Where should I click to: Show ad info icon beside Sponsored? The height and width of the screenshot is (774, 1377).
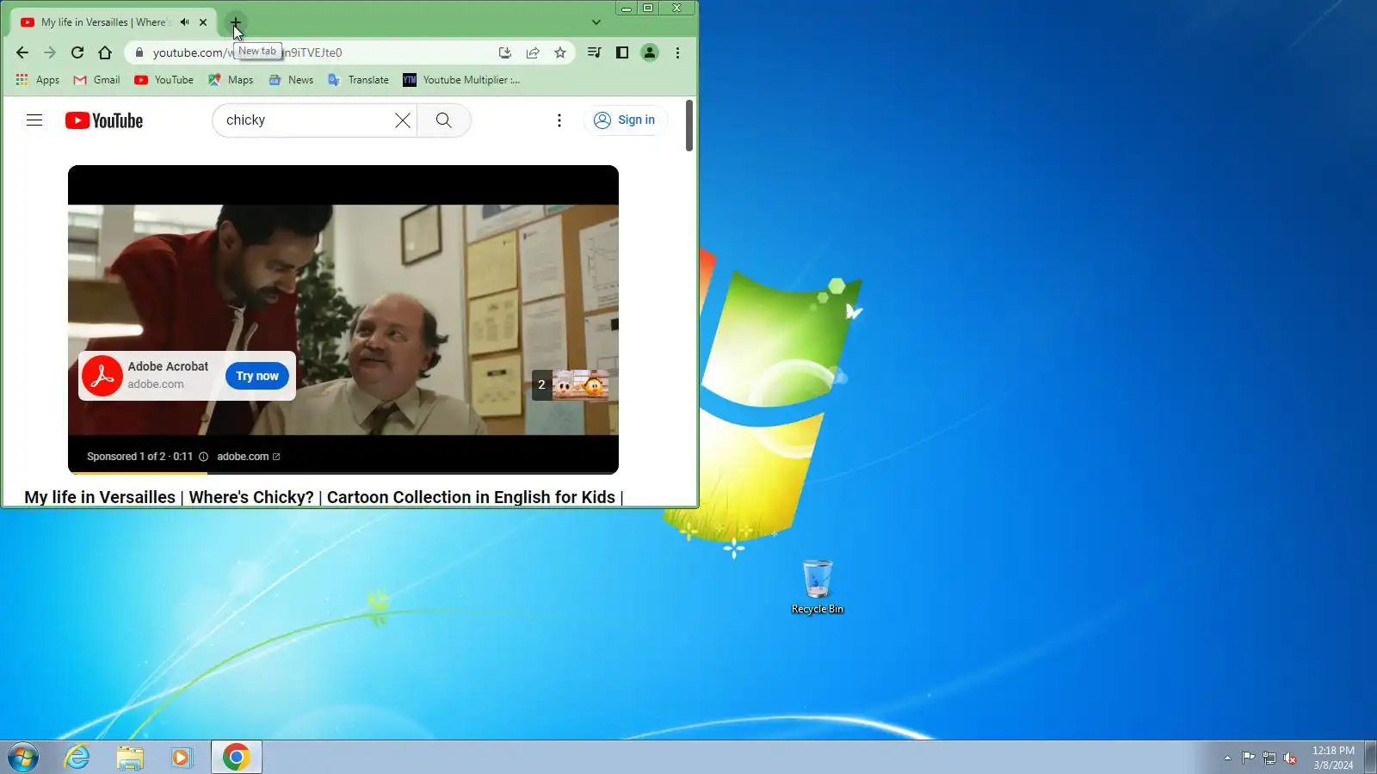point(204,457)
